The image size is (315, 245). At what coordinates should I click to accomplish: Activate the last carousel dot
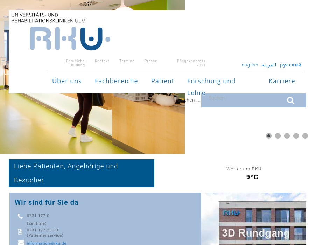click(305, 136)
